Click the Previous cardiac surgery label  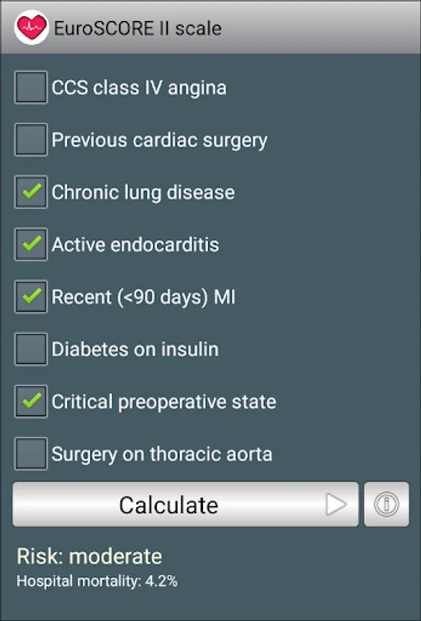point(159,140)
